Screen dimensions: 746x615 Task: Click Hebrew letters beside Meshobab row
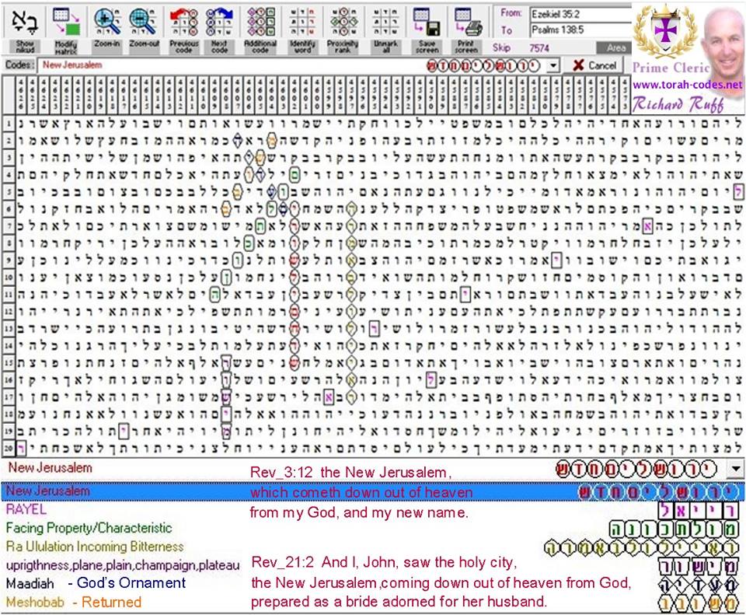tap(699, 603)
